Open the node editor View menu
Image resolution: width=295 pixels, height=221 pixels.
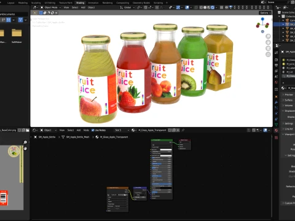(x=62, y=130)
